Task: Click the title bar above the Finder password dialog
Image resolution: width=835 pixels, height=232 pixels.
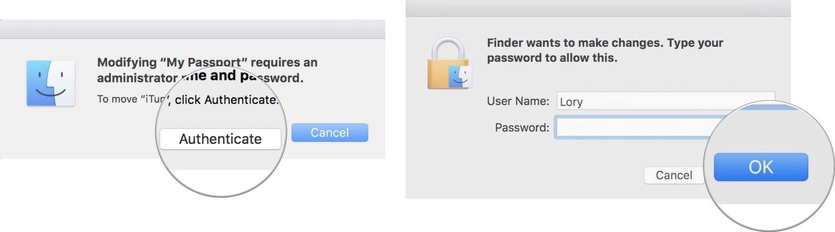Action: (598, 8)
